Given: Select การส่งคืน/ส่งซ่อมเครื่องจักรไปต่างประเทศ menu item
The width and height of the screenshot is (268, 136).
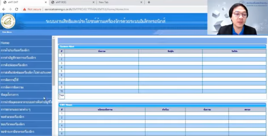Looking at the screenshot, I should tap(26, 73).
